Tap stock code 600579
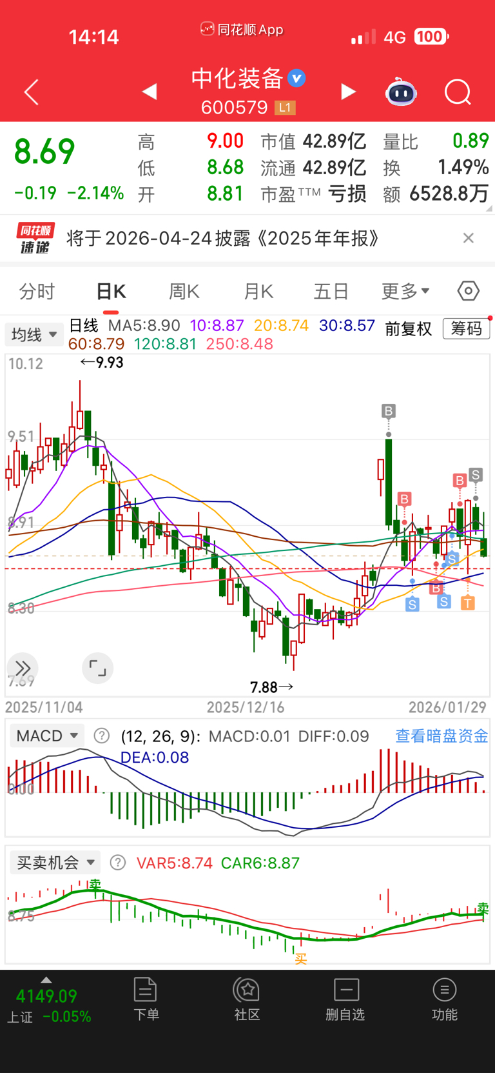495x1073 pixels. coord(234,107)
